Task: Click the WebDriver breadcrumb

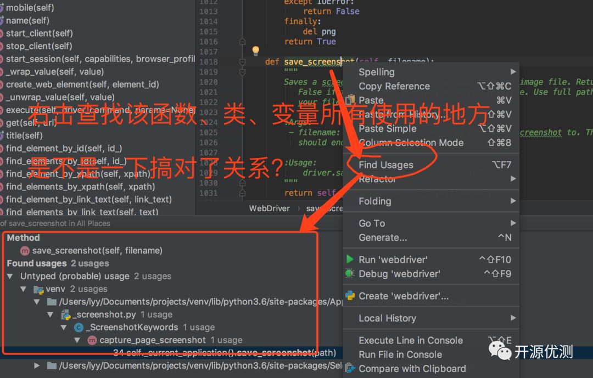Action: click(269, 208)
